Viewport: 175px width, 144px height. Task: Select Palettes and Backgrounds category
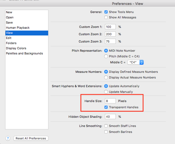[24, 53]
